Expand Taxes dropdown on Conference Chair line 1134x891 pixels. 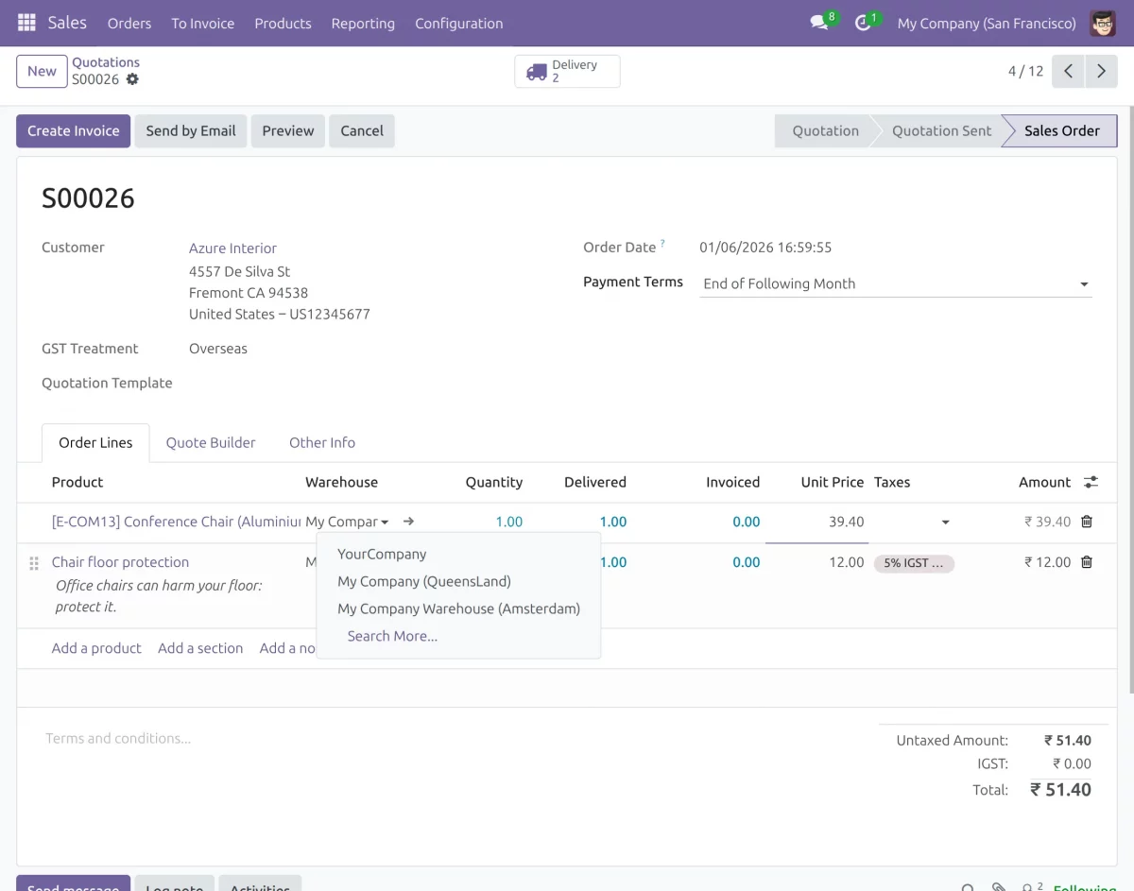coord(945,523)
